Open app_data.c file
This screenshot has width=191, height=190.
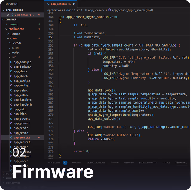tap(21, 90)
